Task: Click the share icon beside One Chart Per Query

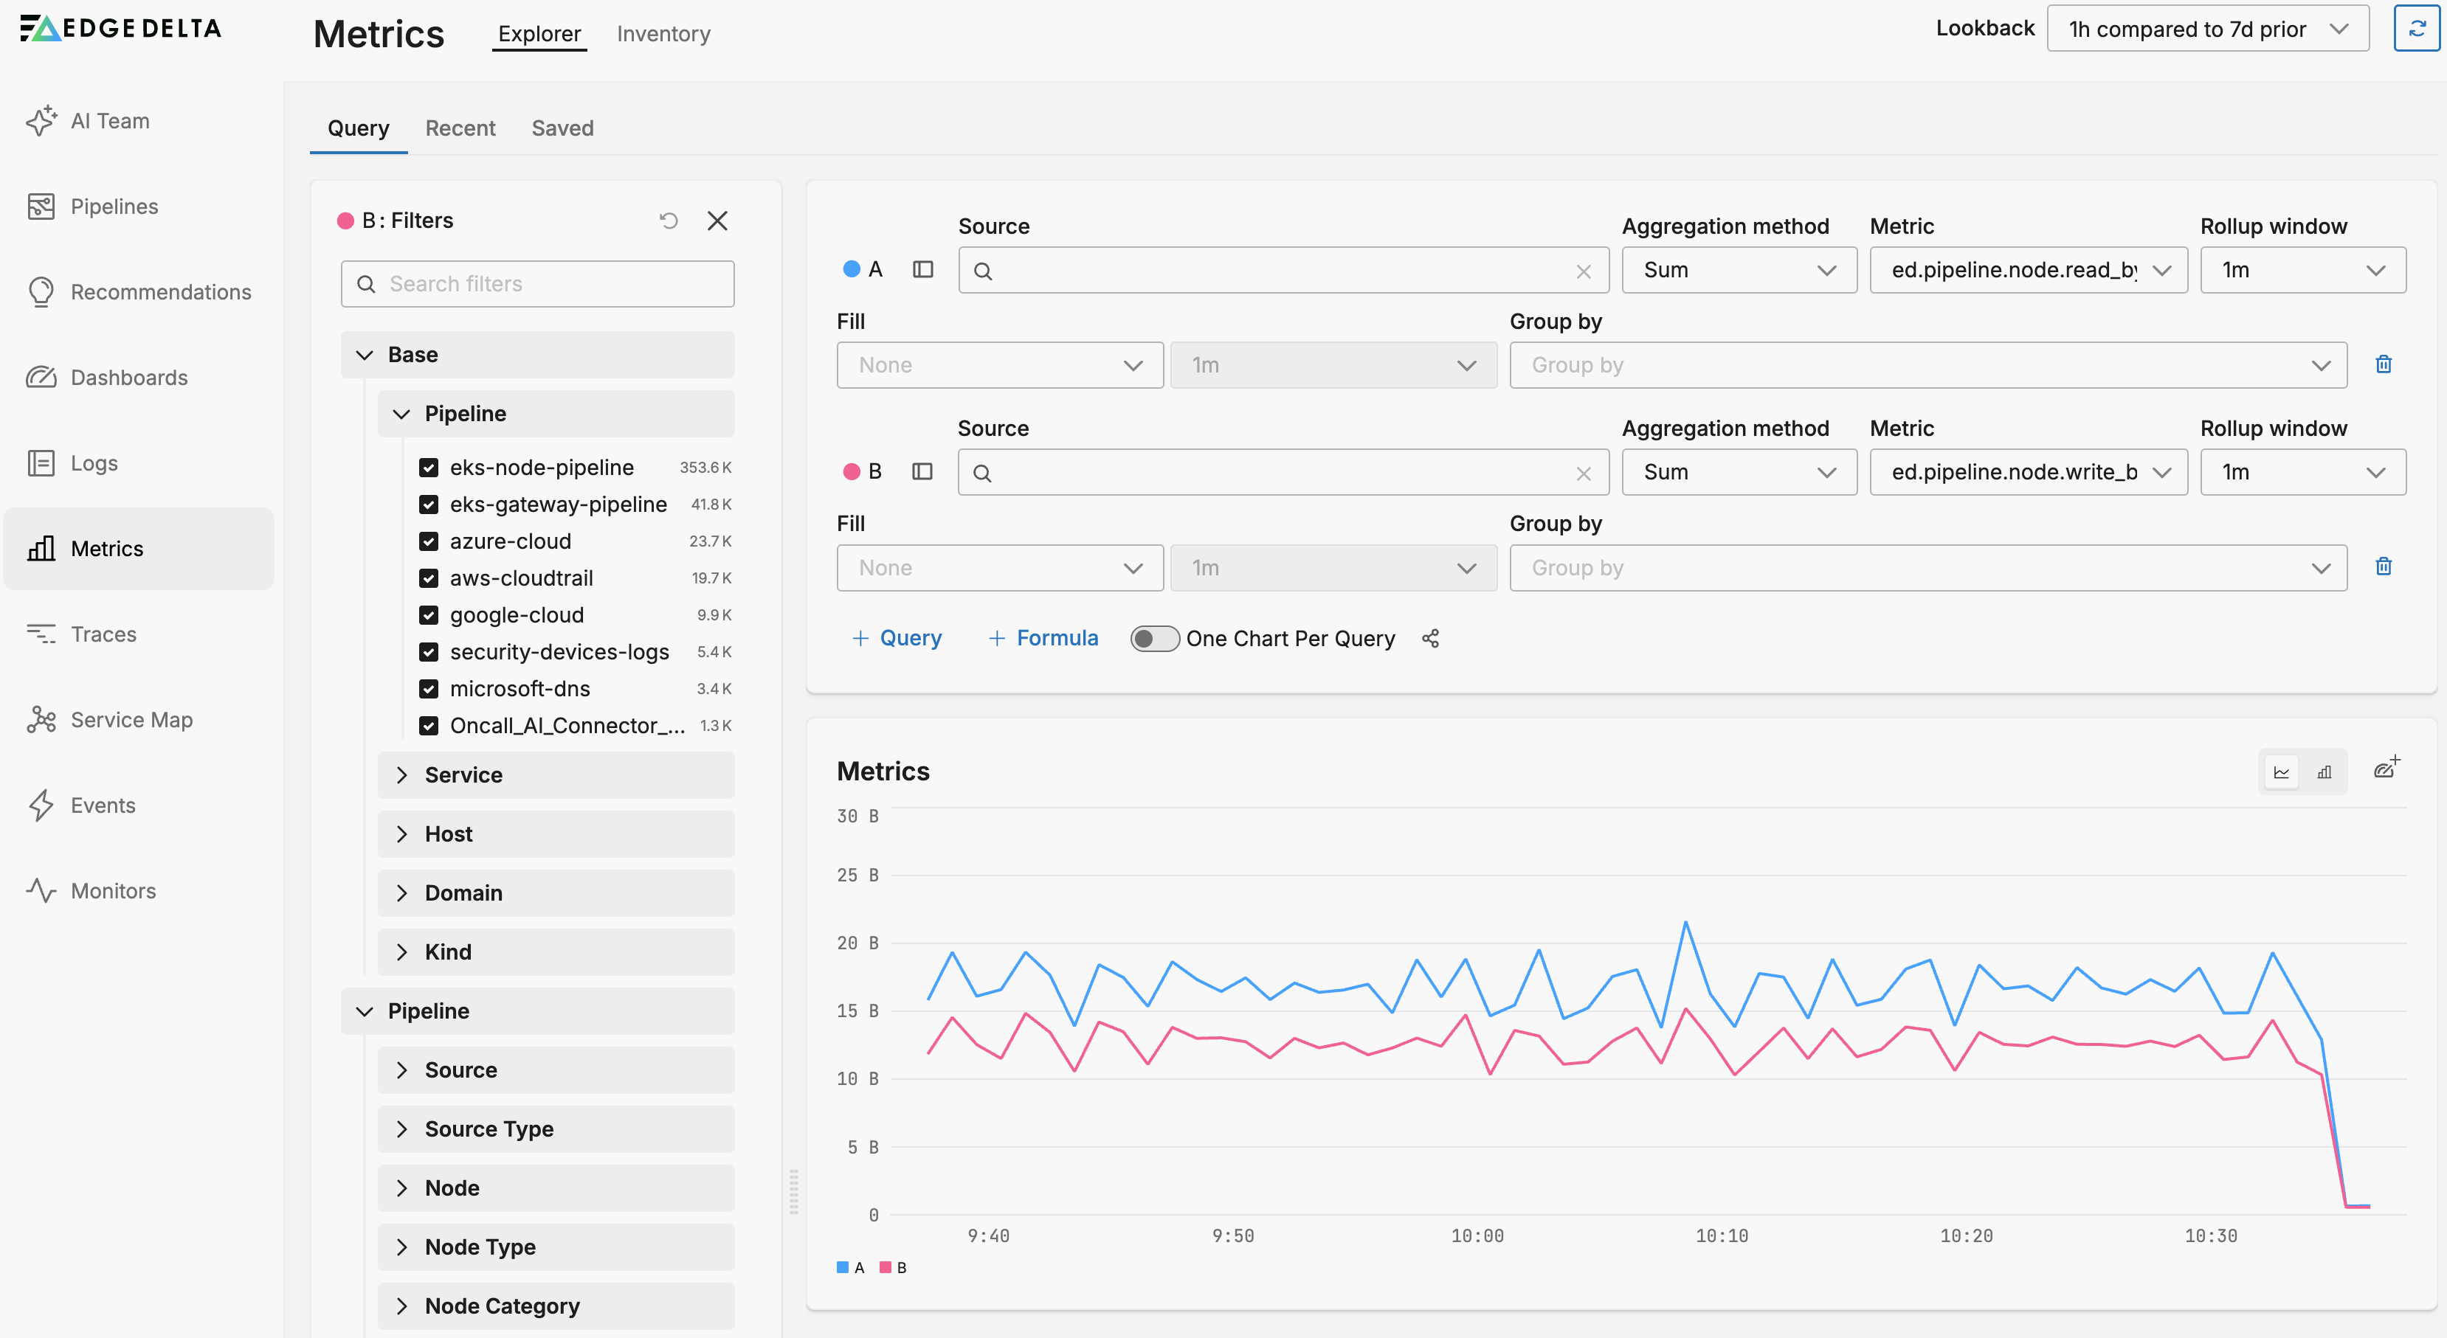Action: click(1429, 638)
